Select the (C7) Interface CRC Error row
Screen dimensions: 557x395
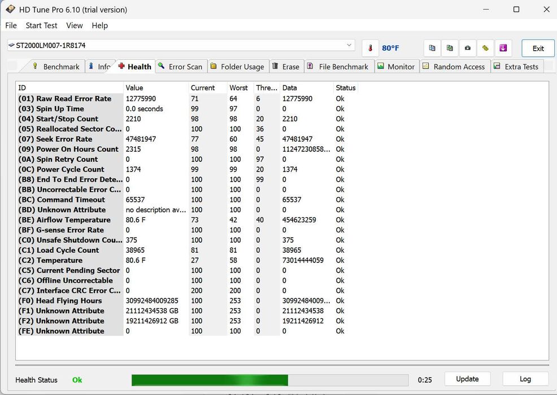click(187, 291)
